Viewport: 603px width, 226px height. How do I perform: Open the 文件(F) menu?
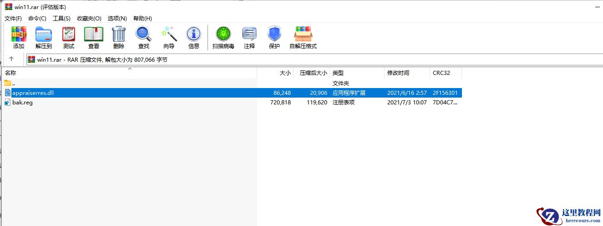coord(13,18)
